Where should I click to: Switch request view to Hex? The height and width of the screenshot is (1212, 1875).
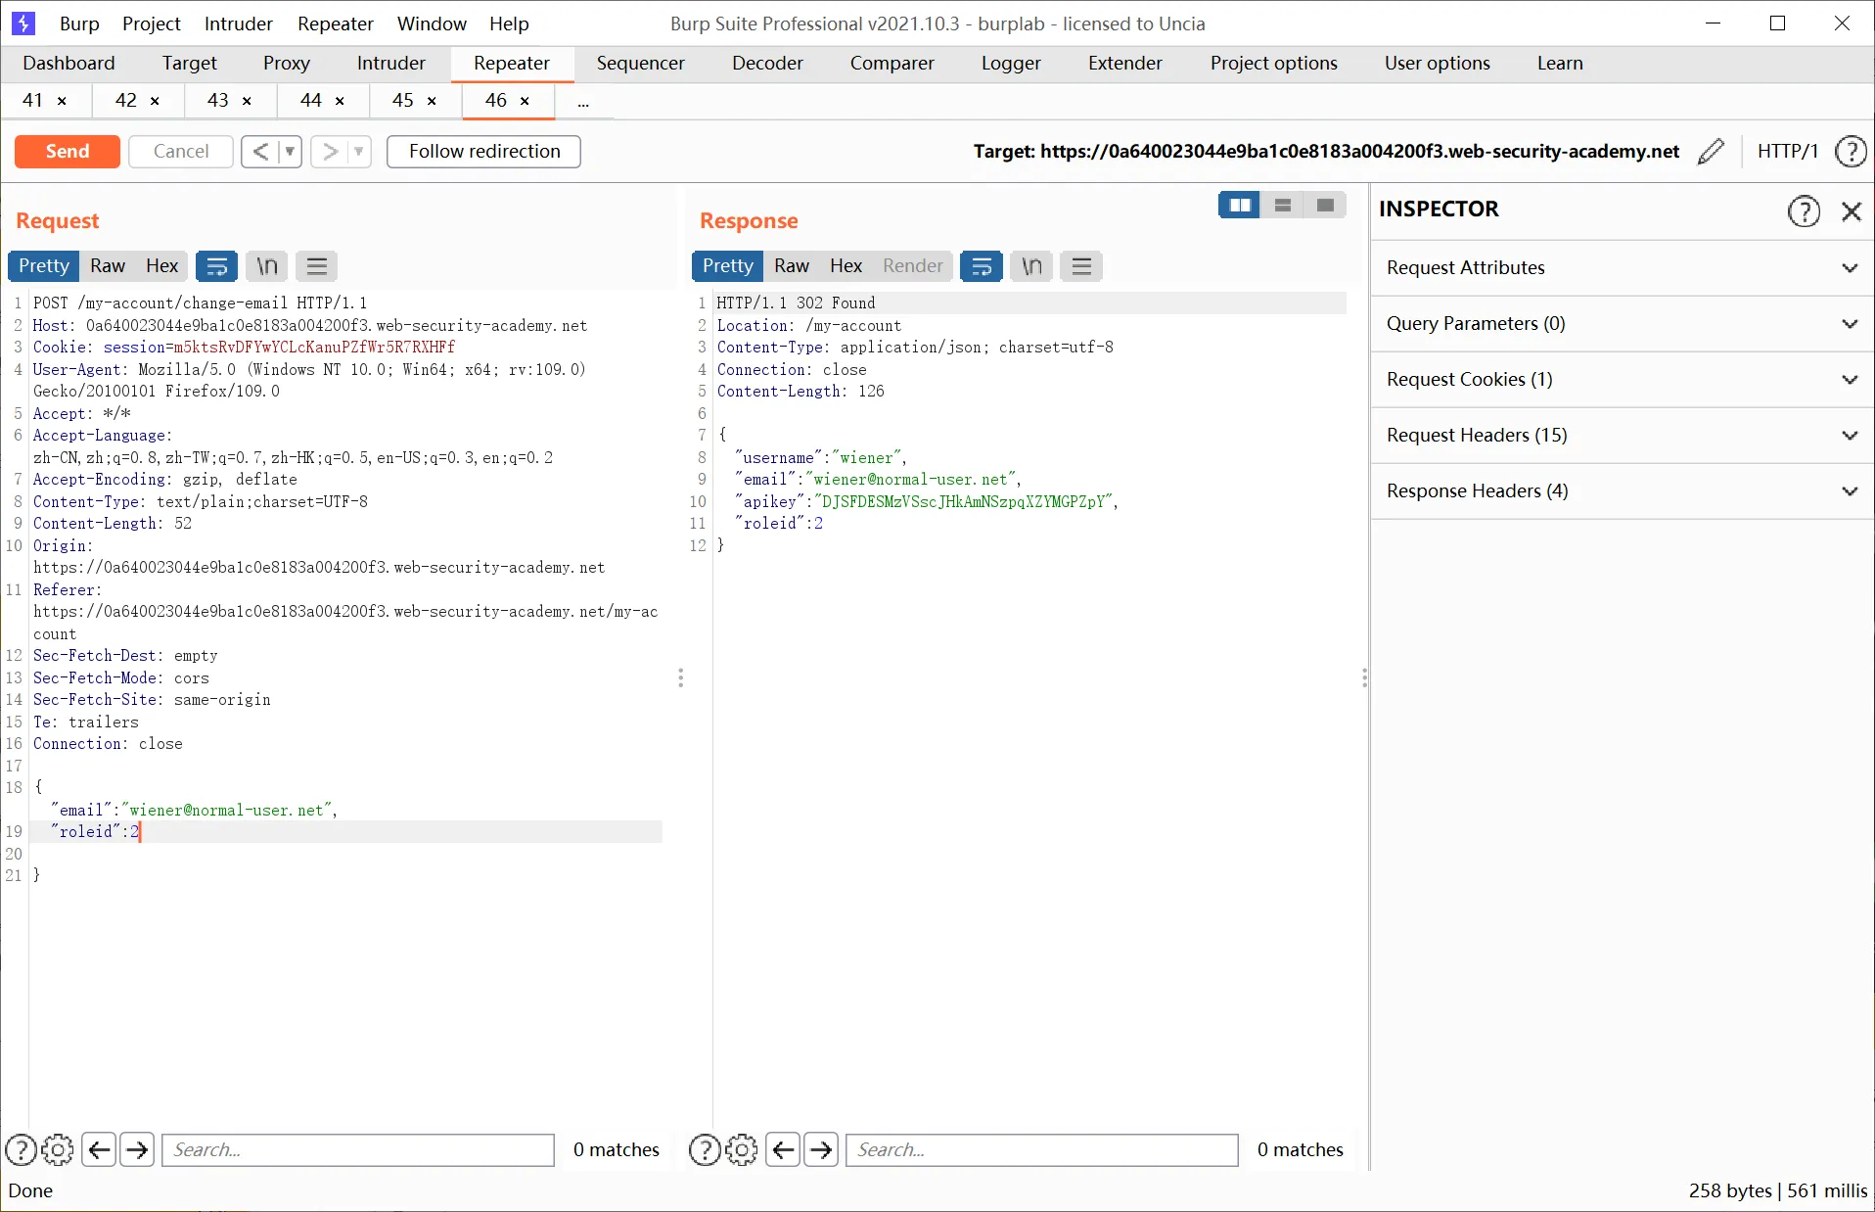click(162, 266)
